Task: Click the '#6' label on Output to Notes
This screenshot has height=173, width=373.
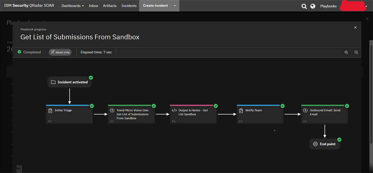Action: click(x=174, y=121)
